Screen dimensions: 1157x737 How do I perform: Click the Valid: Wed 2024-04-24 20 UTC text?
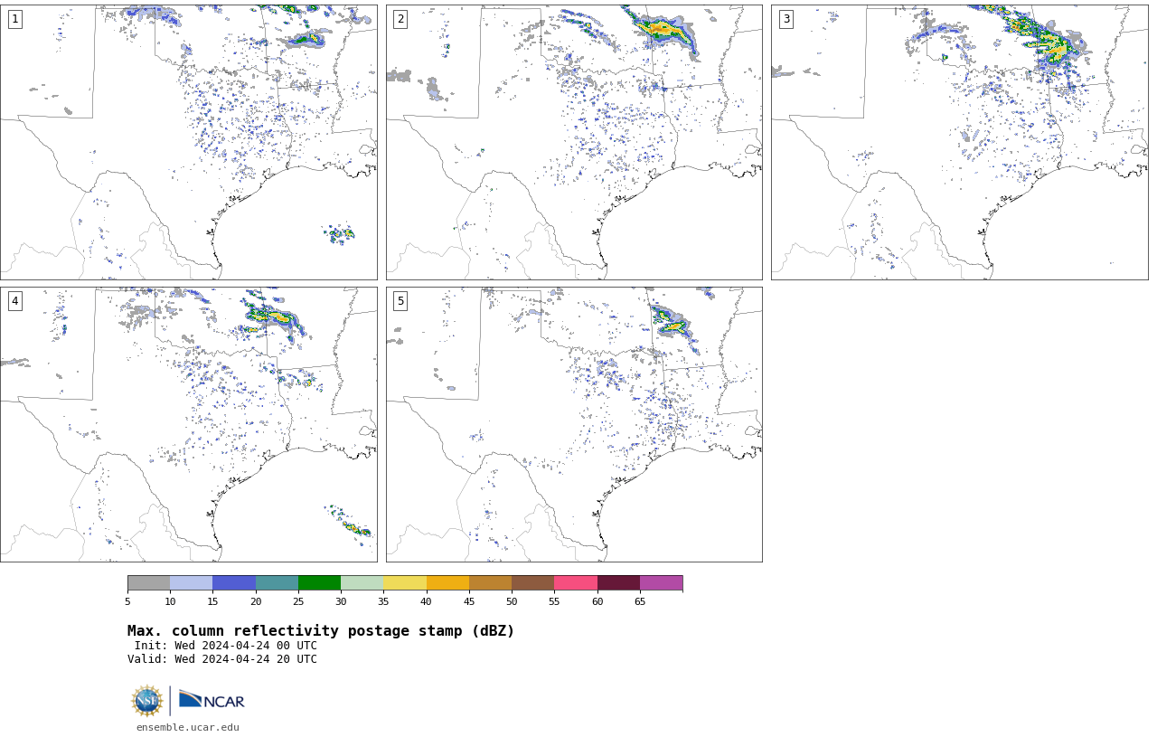tap(222, 659)
